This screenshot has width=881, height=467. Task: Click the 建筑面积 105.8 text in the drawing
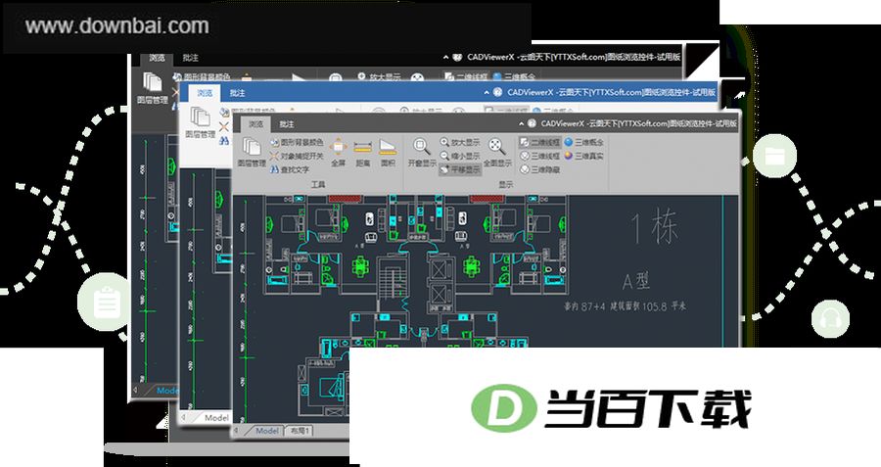tap(638, 306)
